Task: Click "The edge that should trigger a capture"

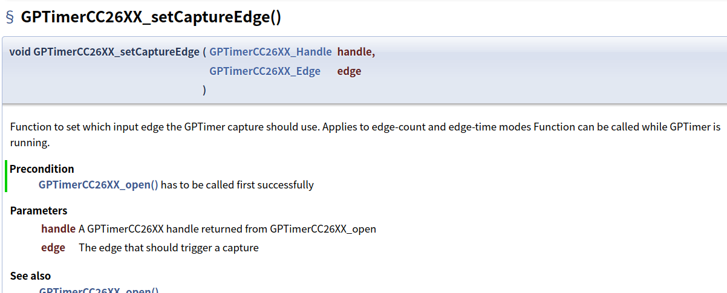Action: tap(169, 248)
